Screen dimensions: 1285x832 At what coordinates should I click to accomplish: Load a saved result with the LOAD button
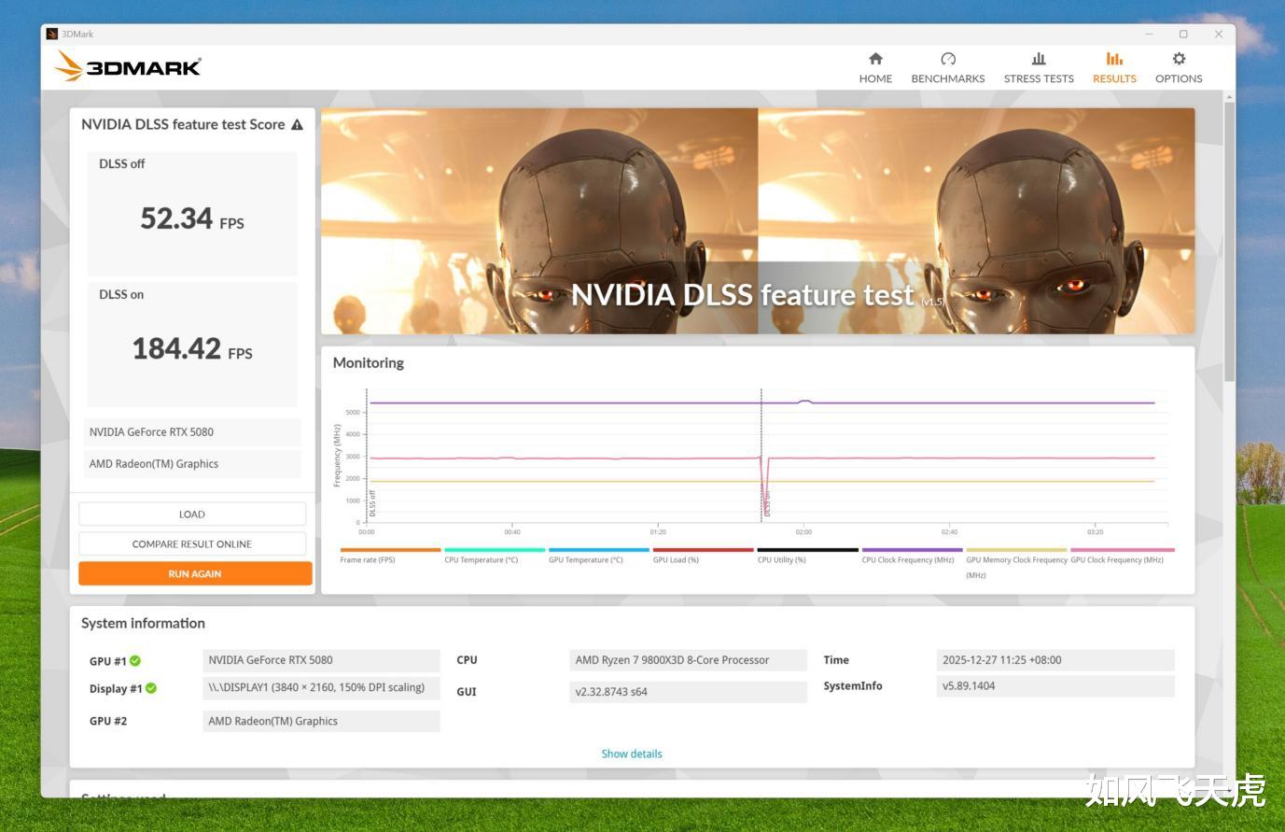(x=192, y=515)
